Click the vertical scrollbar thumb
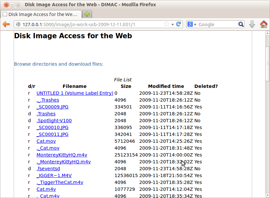 [x=267, y=64]
